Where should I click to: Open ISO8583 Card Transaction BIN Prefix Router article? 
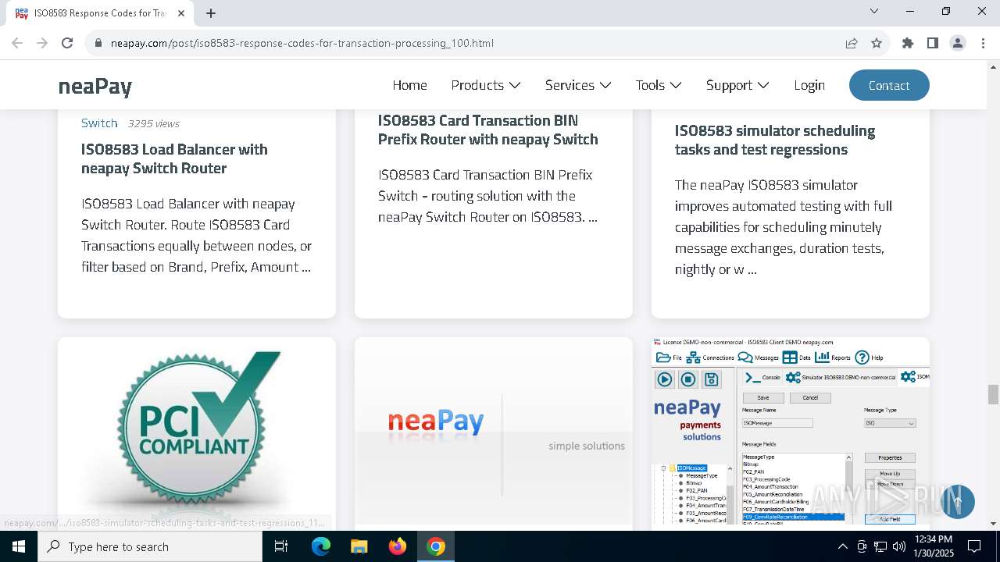tap(488, 130)
